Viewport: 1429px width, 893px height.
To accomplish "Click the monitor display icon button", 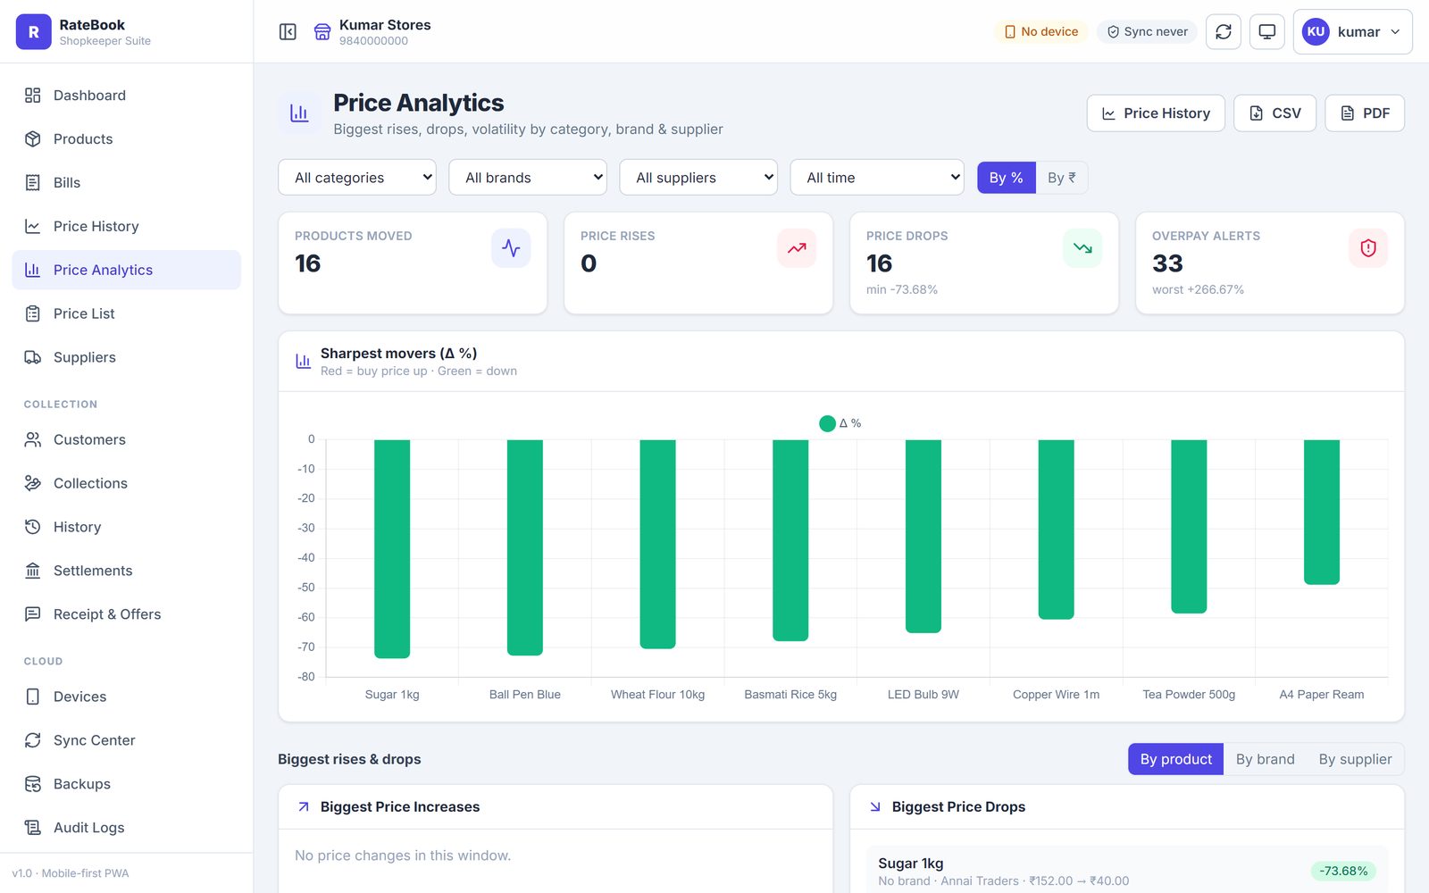I will click(x=1266, y=32).
